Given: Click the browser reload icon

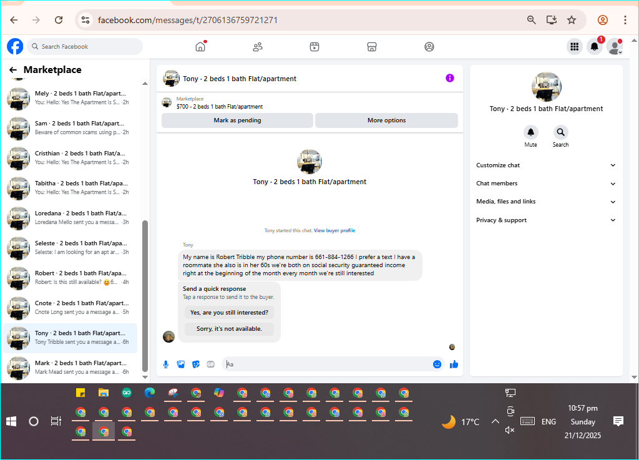Looking at the screenshot, I should [59, 20].
